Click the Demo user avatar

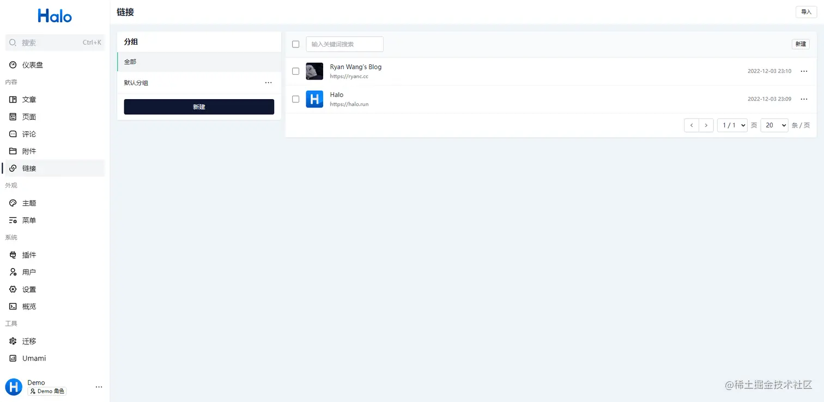coord(14,387)
